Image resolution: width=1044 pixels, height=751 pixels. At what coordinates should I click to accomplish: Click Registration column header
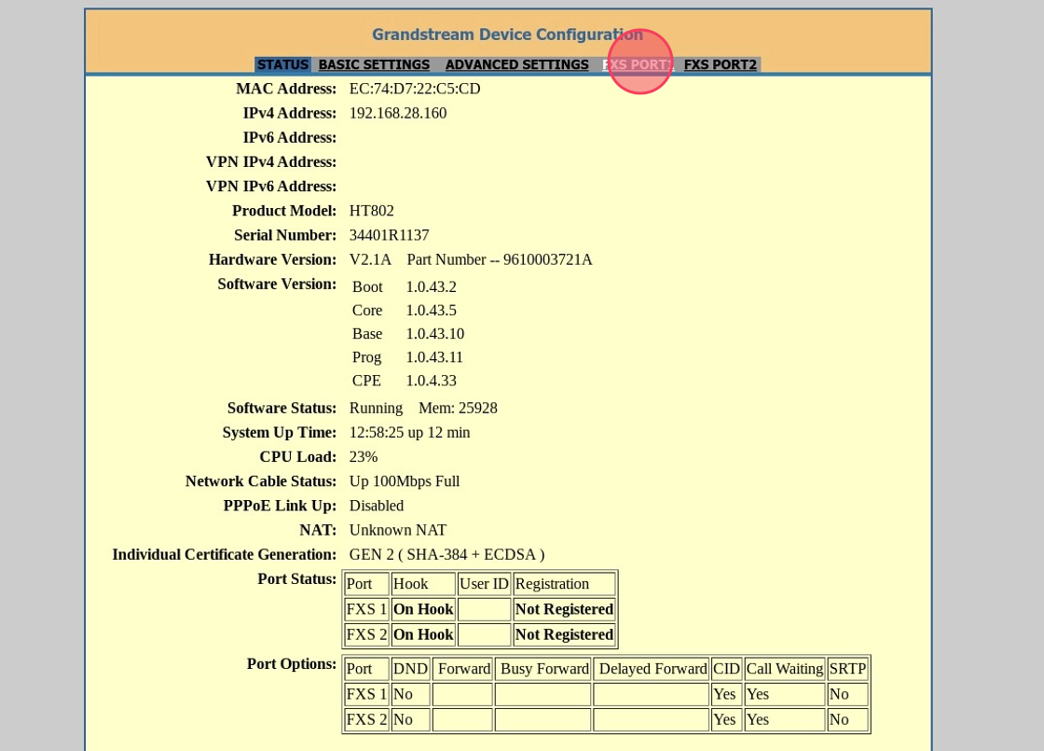(565, 584)
